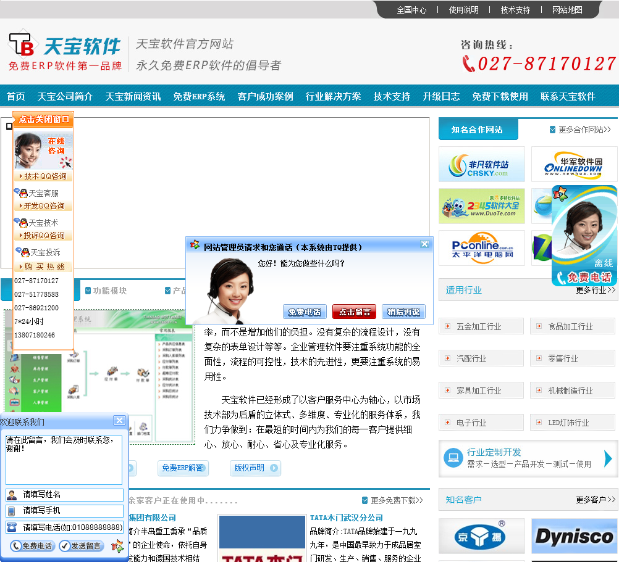
Task: Click 使用说明 top link
Action: coord(463,10)
